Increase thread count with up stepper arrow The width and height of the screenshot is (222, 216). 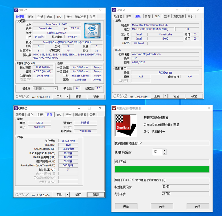[x=164, y=150]
